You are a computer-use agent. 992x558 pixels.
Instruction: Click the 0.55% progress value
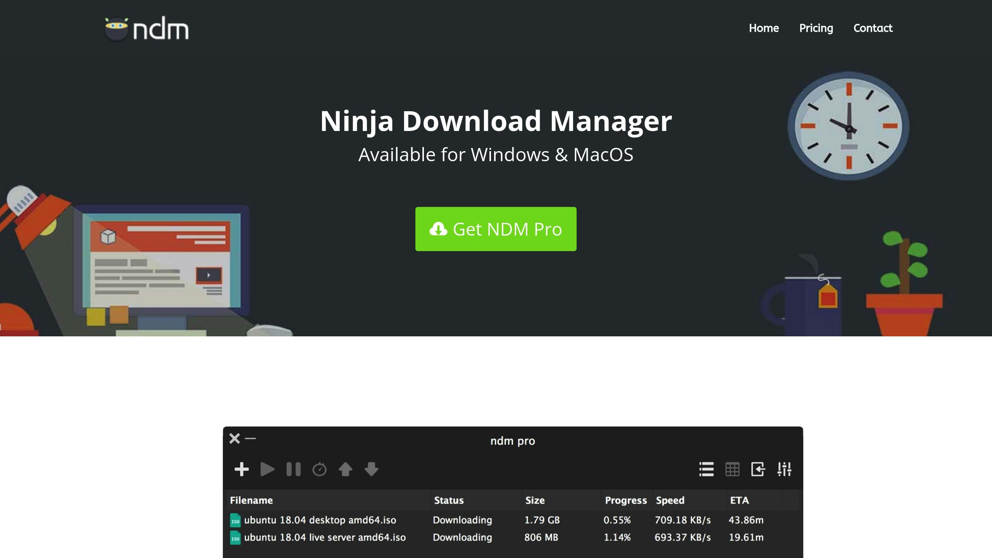click(x=617, y=520)
